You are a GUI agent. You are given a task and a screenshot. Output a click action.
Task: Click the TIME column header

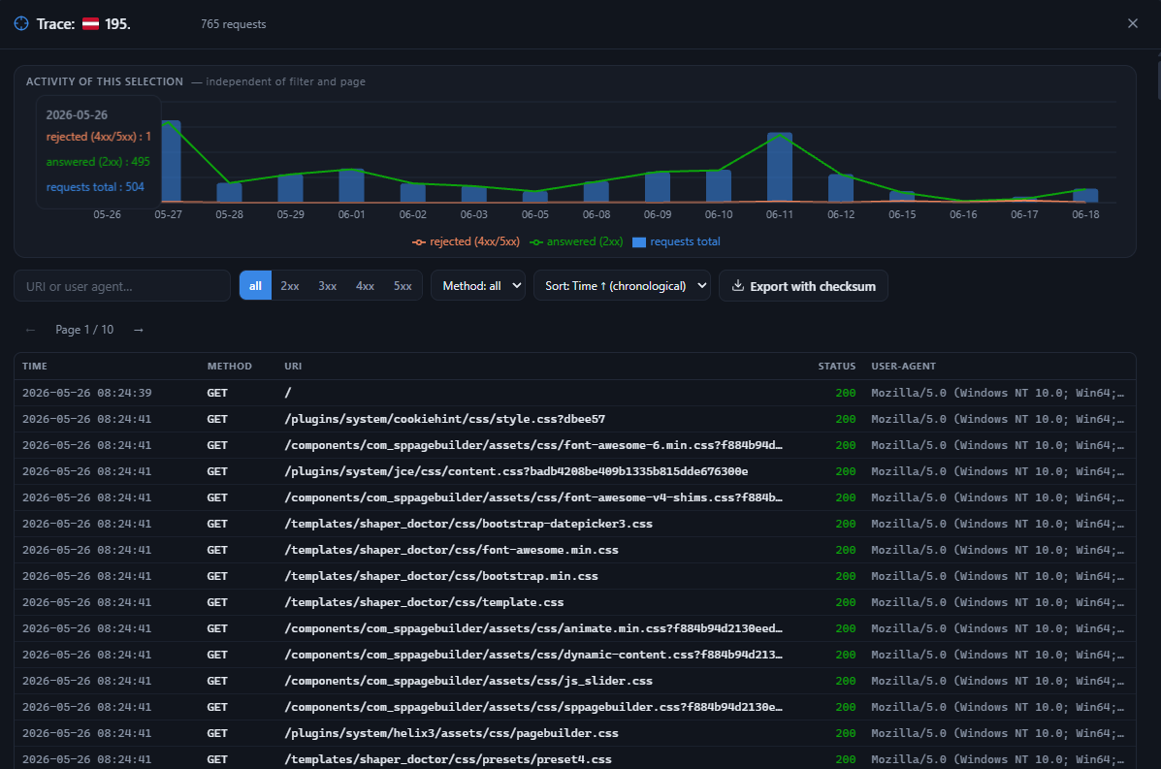(35, 367)
